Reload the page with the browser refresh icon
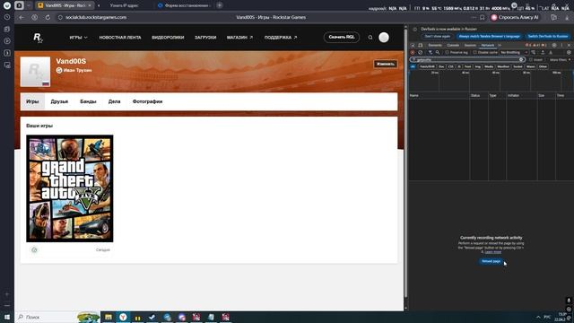574x323 pixels. click(x=48, y=17)
